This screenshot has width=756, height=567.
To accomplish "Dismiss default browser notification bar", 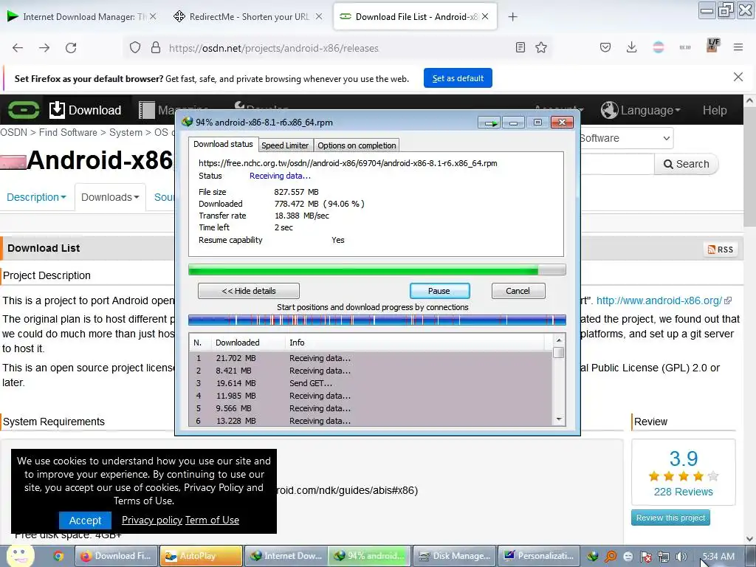I will click(738, 77).
